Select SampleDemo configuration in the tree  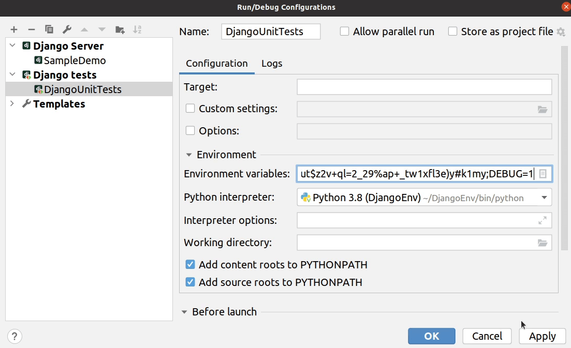[x=75, y=60]
